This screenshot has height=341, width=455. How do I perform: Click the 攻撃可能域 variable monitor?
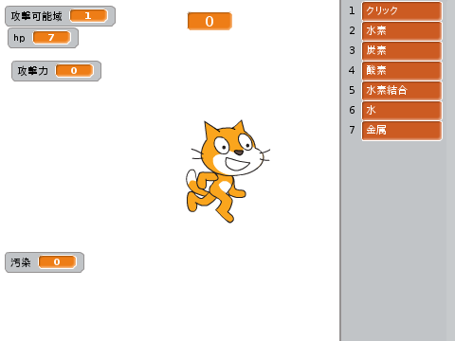point(60,16)
